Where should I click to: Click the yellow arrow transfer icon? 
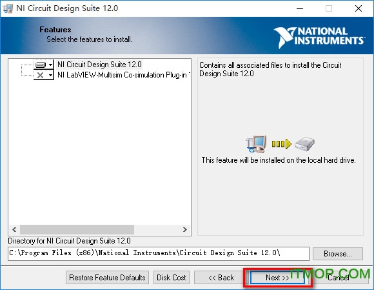(x=282, y=144)
